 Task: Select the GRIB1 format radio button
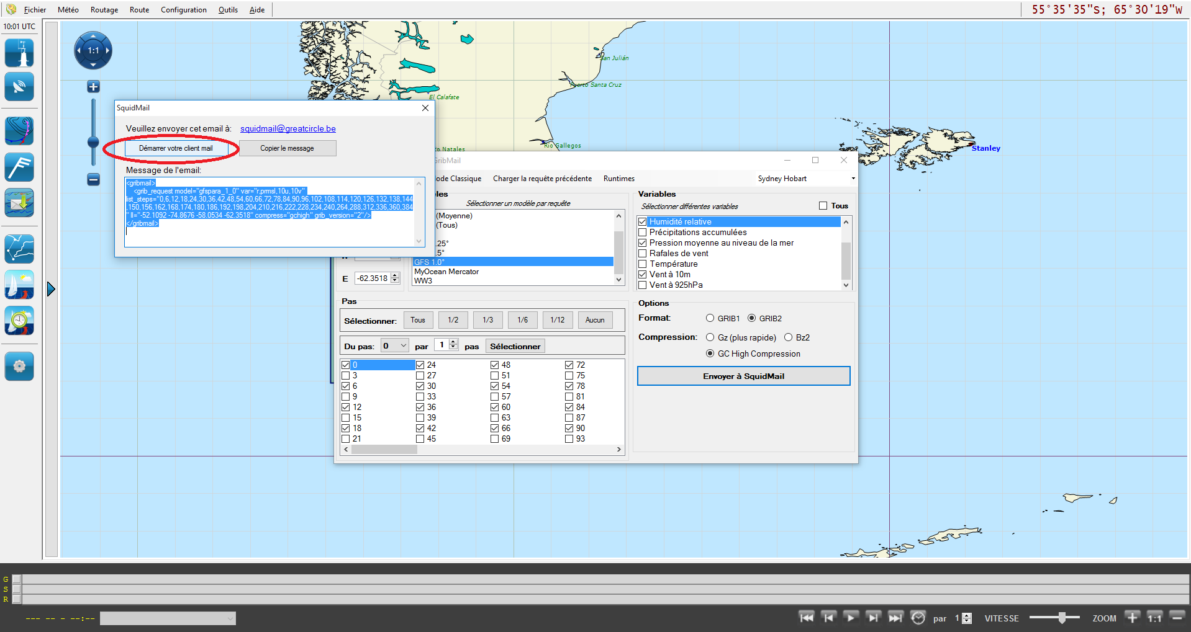710,318
